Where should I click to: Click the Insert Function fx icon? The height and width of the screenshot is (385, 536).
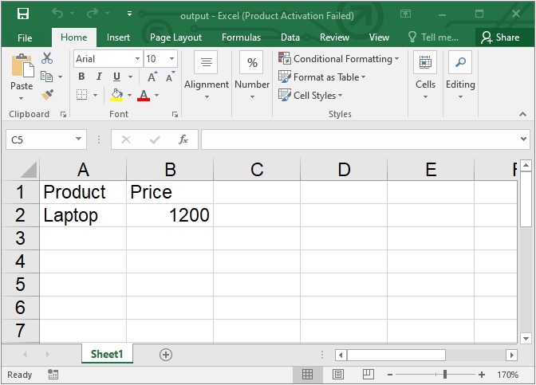tap(183, 139)
